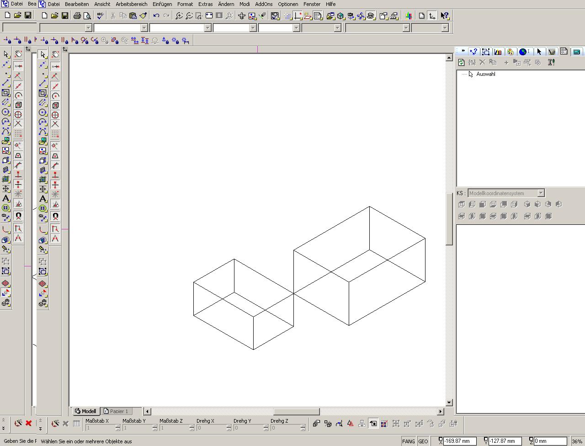
Task: Open the Ansicht menu
Action: 102,4
